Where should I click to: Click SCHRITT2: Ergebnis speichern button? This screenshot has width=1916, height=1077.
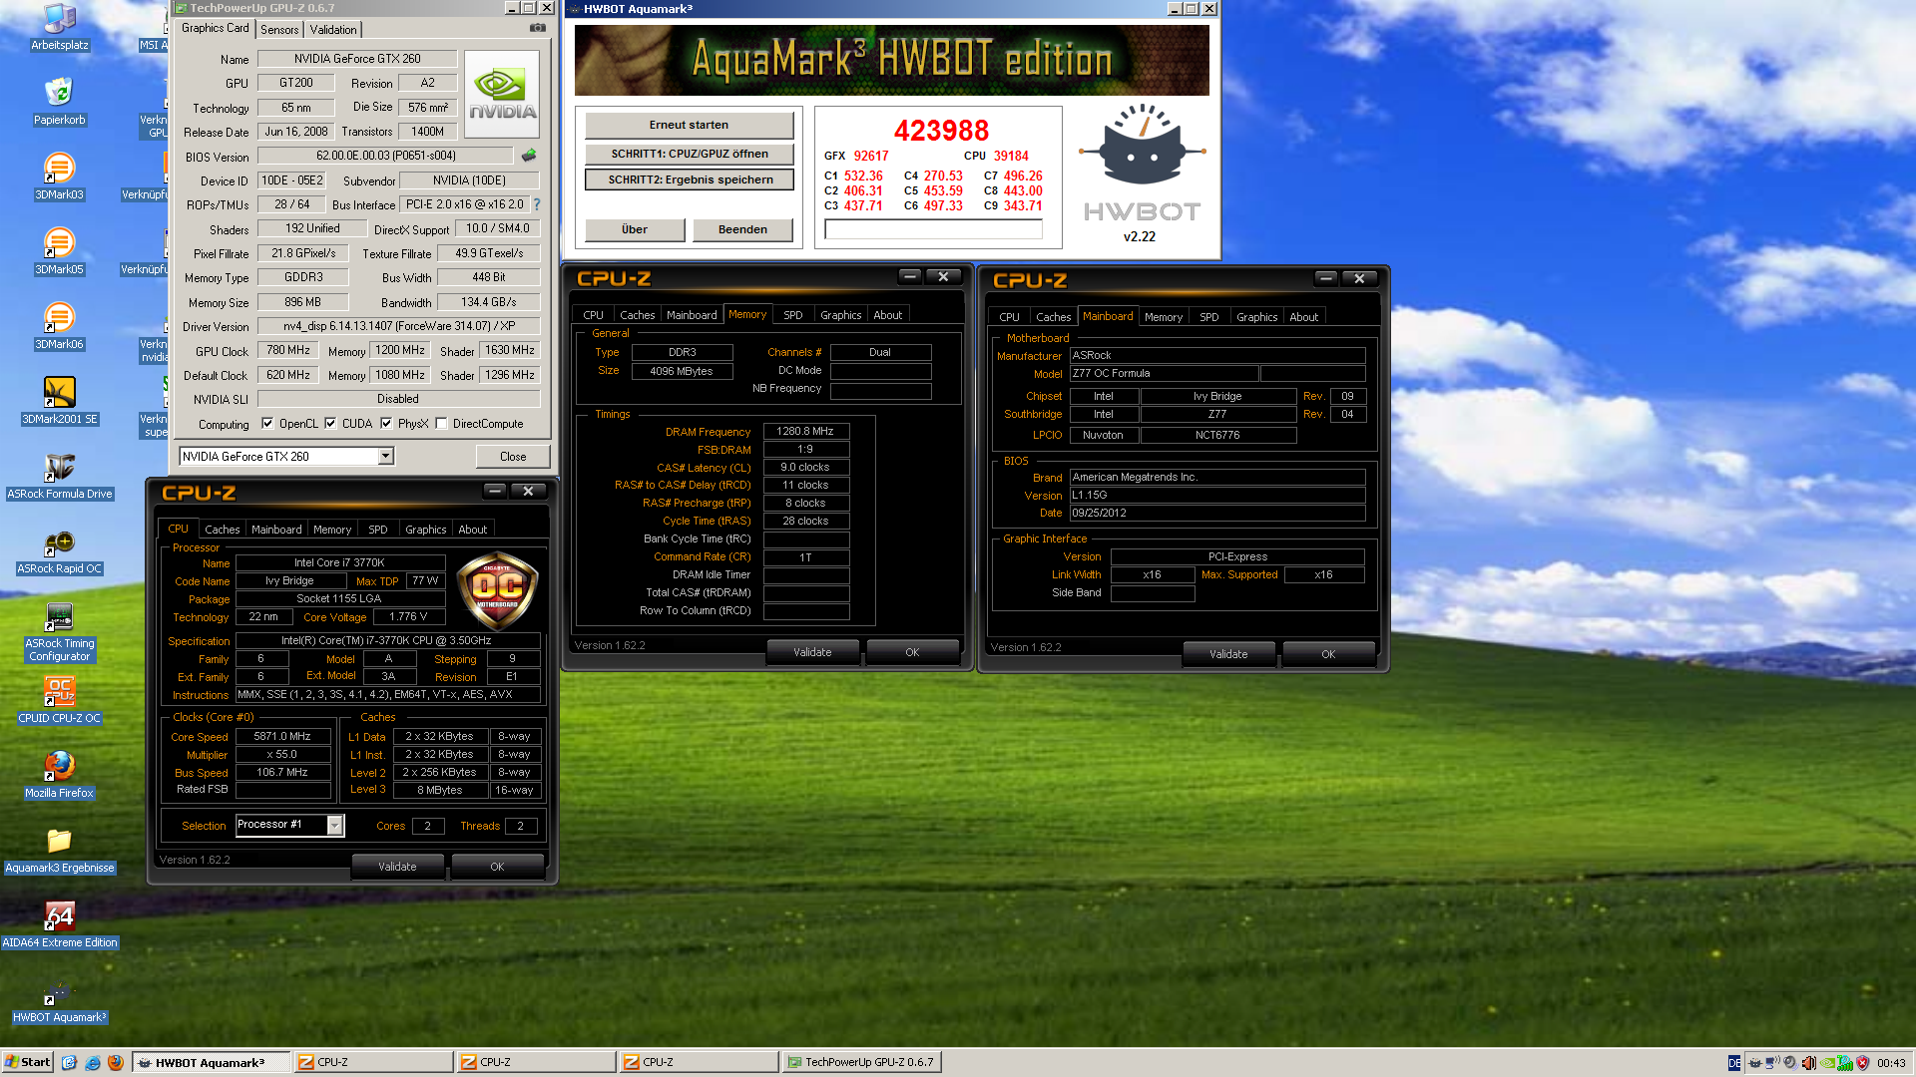[689, 179]
